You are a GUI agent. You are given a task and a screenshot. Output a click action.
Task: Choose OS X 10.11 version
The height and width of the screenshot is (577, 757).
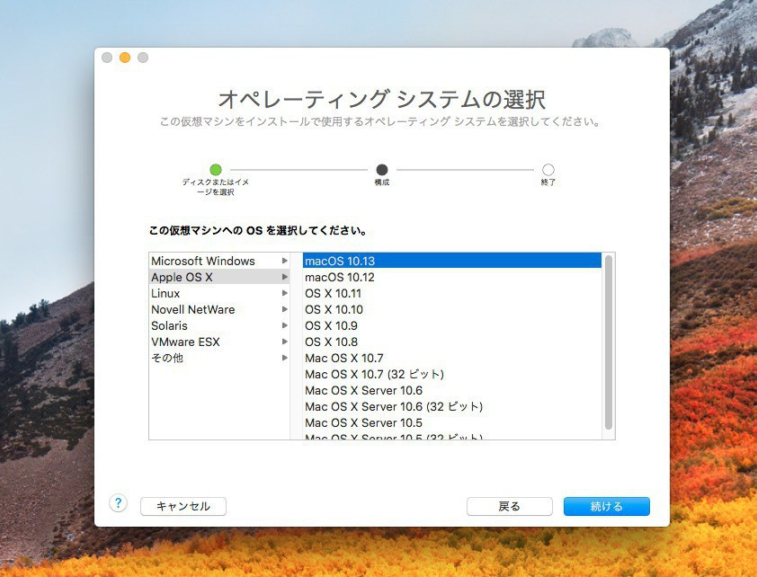point(452,293)
